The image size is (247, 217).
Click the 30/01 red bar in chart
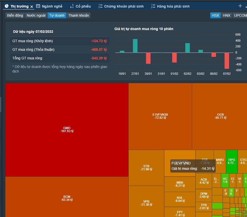click(148, 58)
